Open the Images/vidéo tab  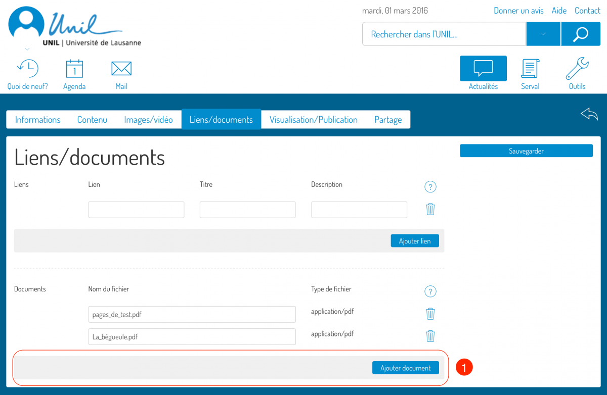click(148, 120)
